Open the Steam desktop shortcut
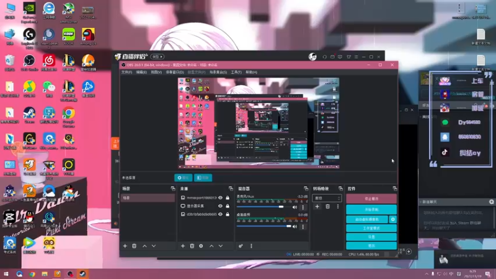Viewport: 496px width, 279px height. 29,115
